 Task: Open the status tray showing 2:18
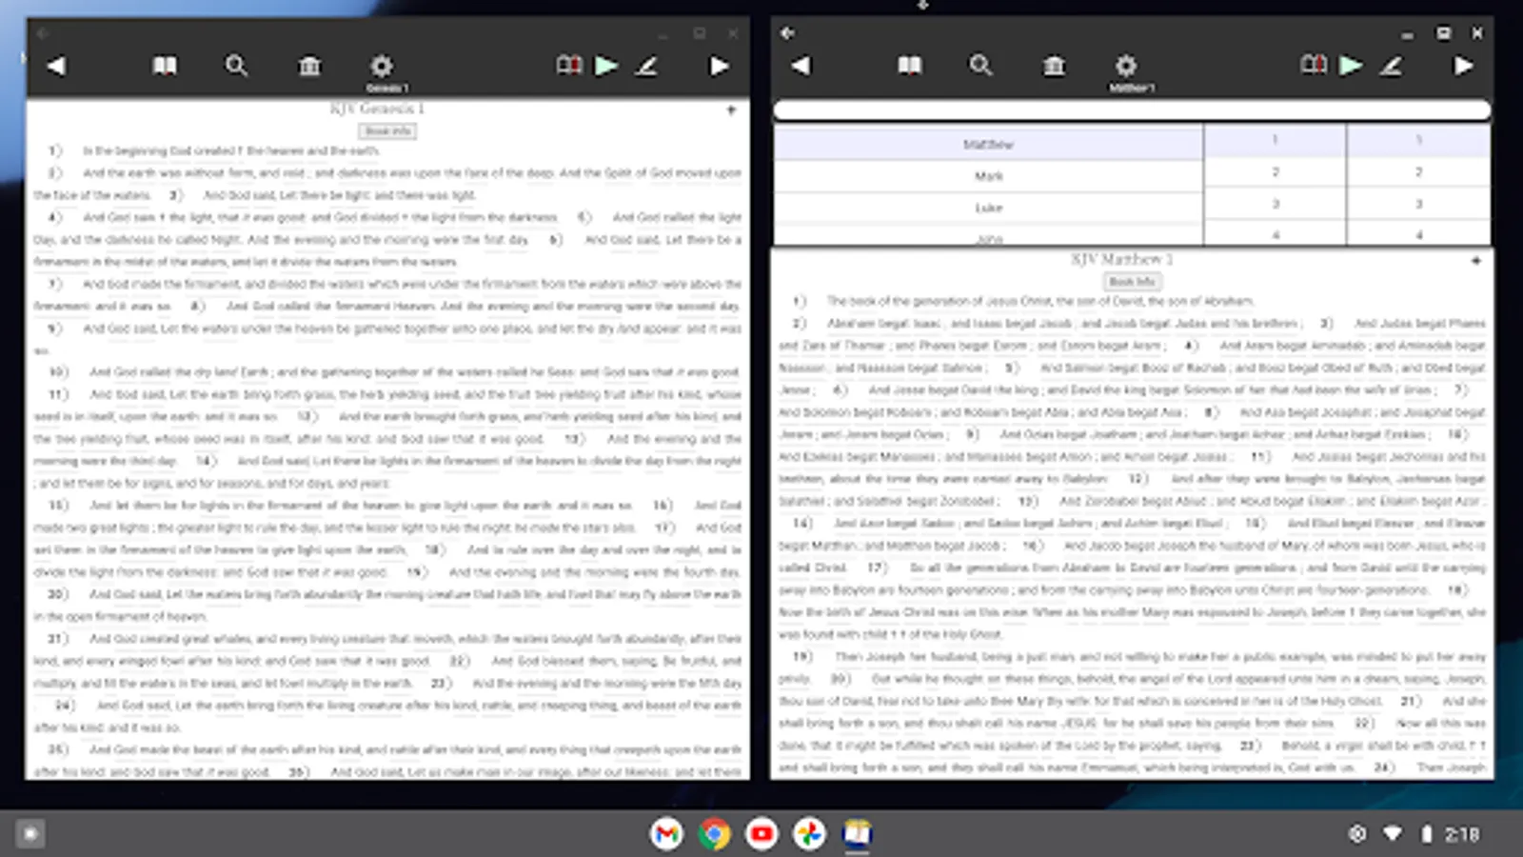tap(1414, 834)
